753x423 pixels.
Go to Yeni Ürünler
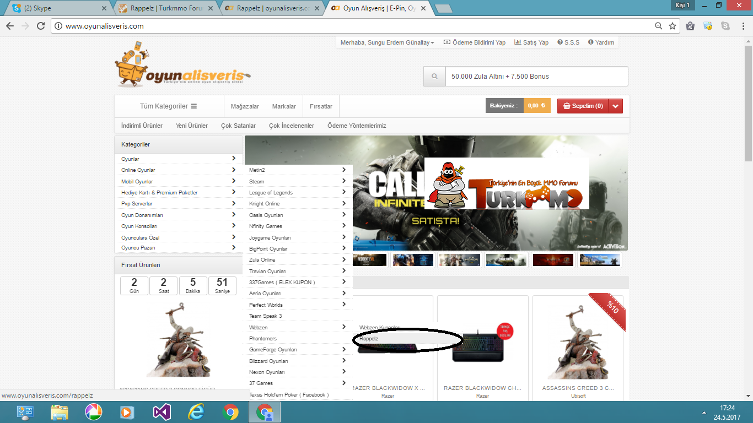click(192, 126)
